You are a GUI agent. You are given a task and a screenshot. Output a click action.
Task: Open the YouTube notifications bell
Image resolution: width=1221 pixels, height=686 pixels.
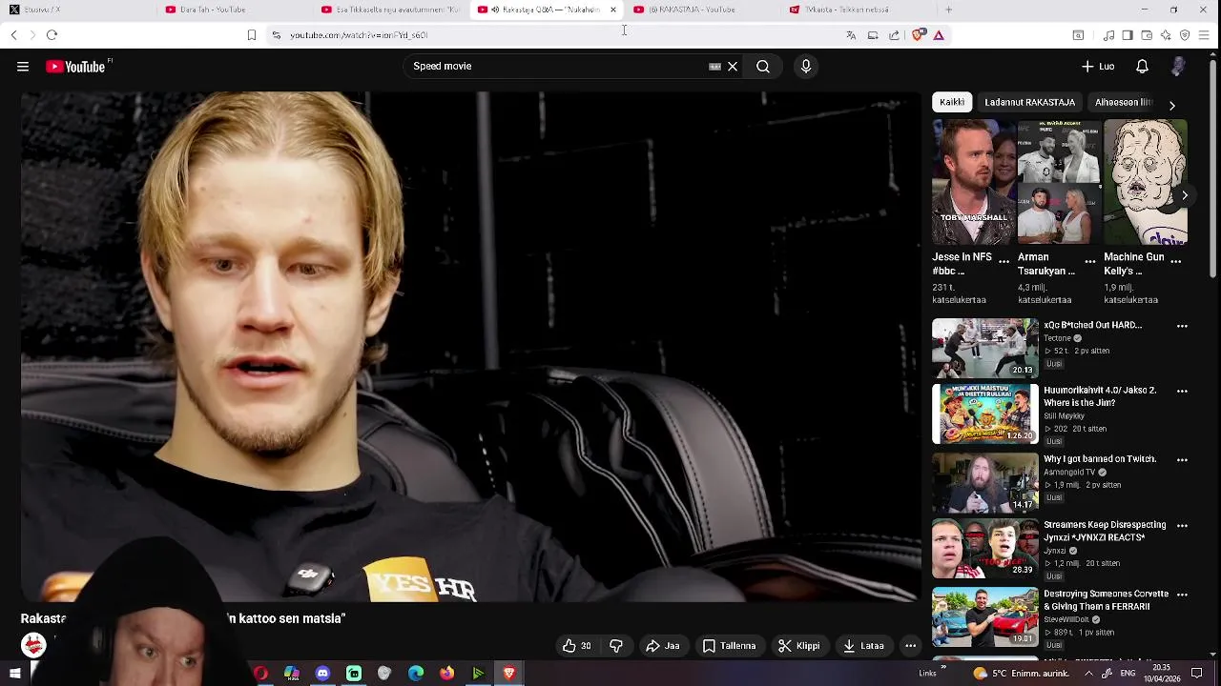(x=1142, y=67)
